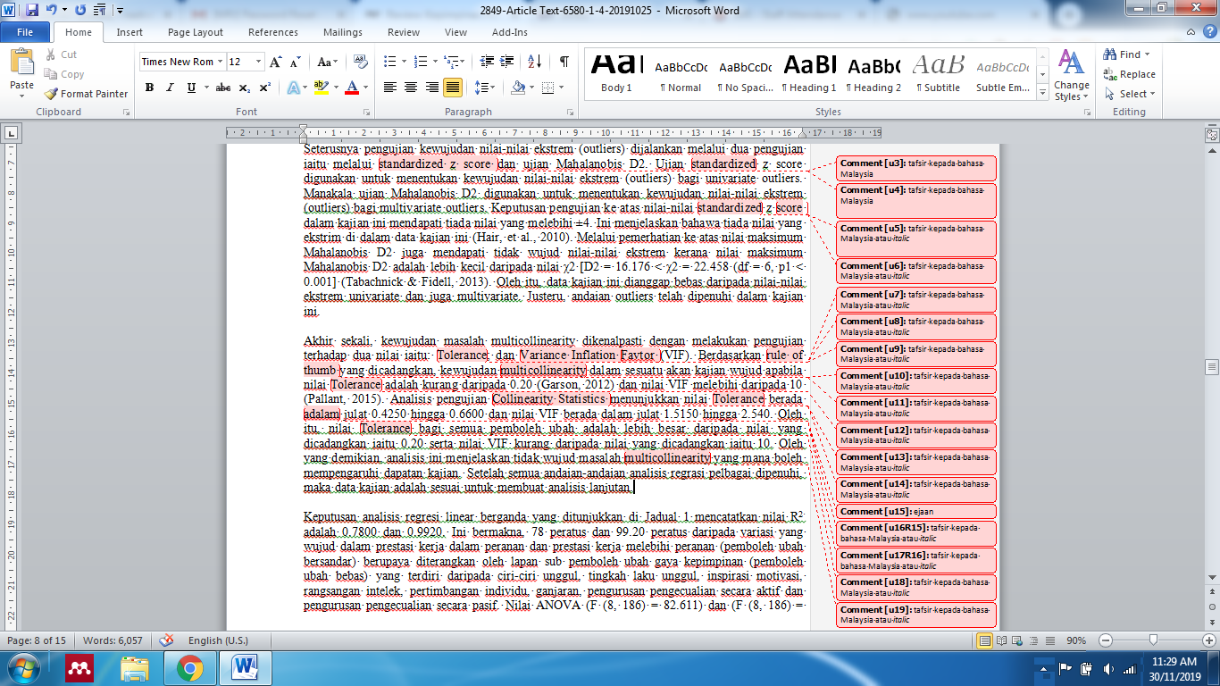Click the zoom slider in status bar

pyautogui.click(x=1154, y=640)
